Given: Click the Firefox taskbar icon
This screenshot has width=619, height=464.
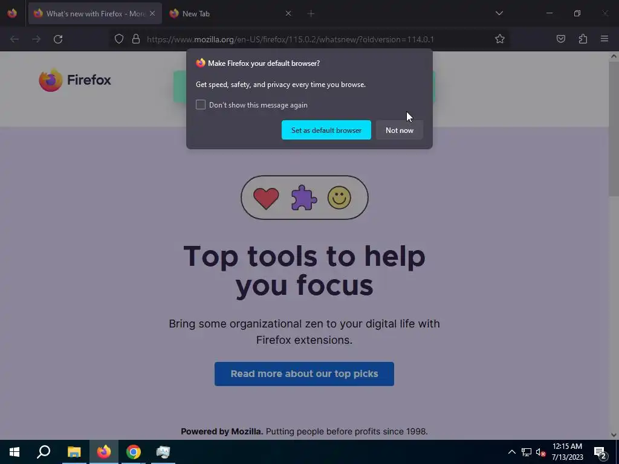Looking at the screenshot, I should (x=104, y=452).
